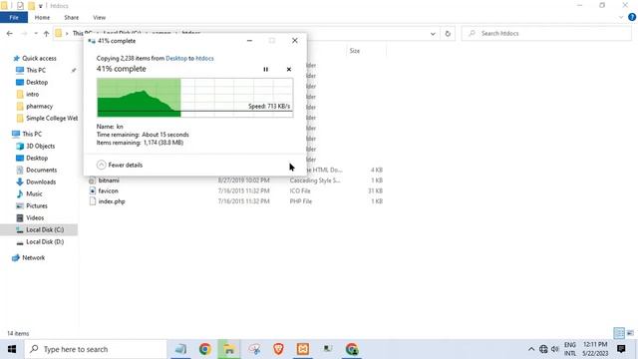Open the clock and calendar
This screenshot has height=359, width=638.
click(x=595, y=349)
